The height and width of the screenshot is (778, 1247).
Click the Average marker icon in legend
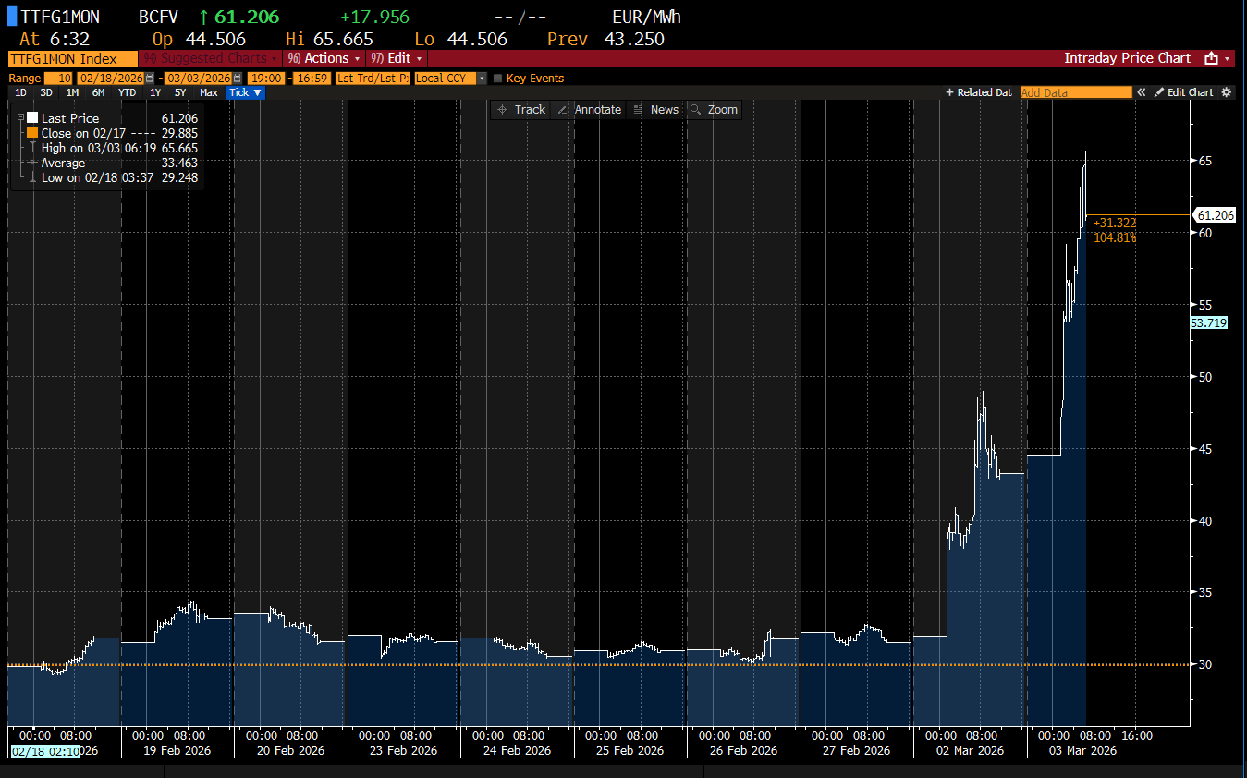[x=32, y=163]
